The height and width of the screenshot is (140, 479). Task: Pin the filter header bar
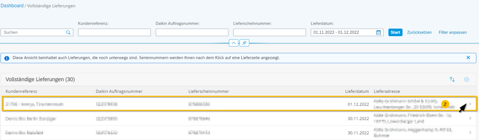pos(244,43)
